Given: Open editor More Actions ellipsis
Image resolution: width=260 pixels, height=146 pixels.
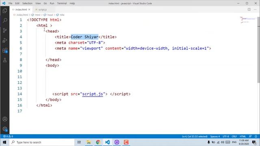Looking at the screenshot, I should [255, 9].
